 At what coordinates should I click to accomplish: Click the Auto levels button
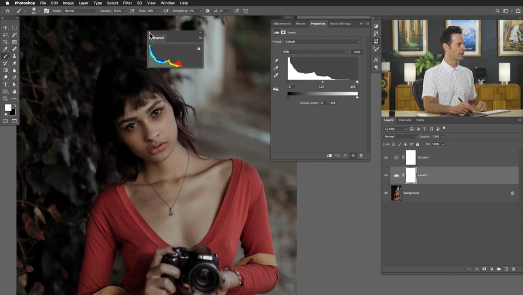(x=357, y=52)
